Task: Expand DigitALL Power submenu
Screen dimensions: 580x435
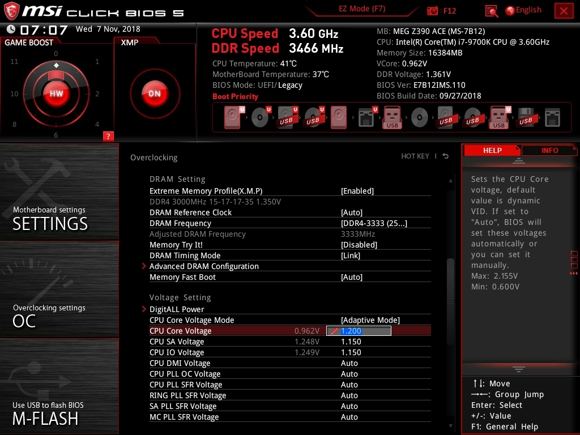Action: point(177,309)
